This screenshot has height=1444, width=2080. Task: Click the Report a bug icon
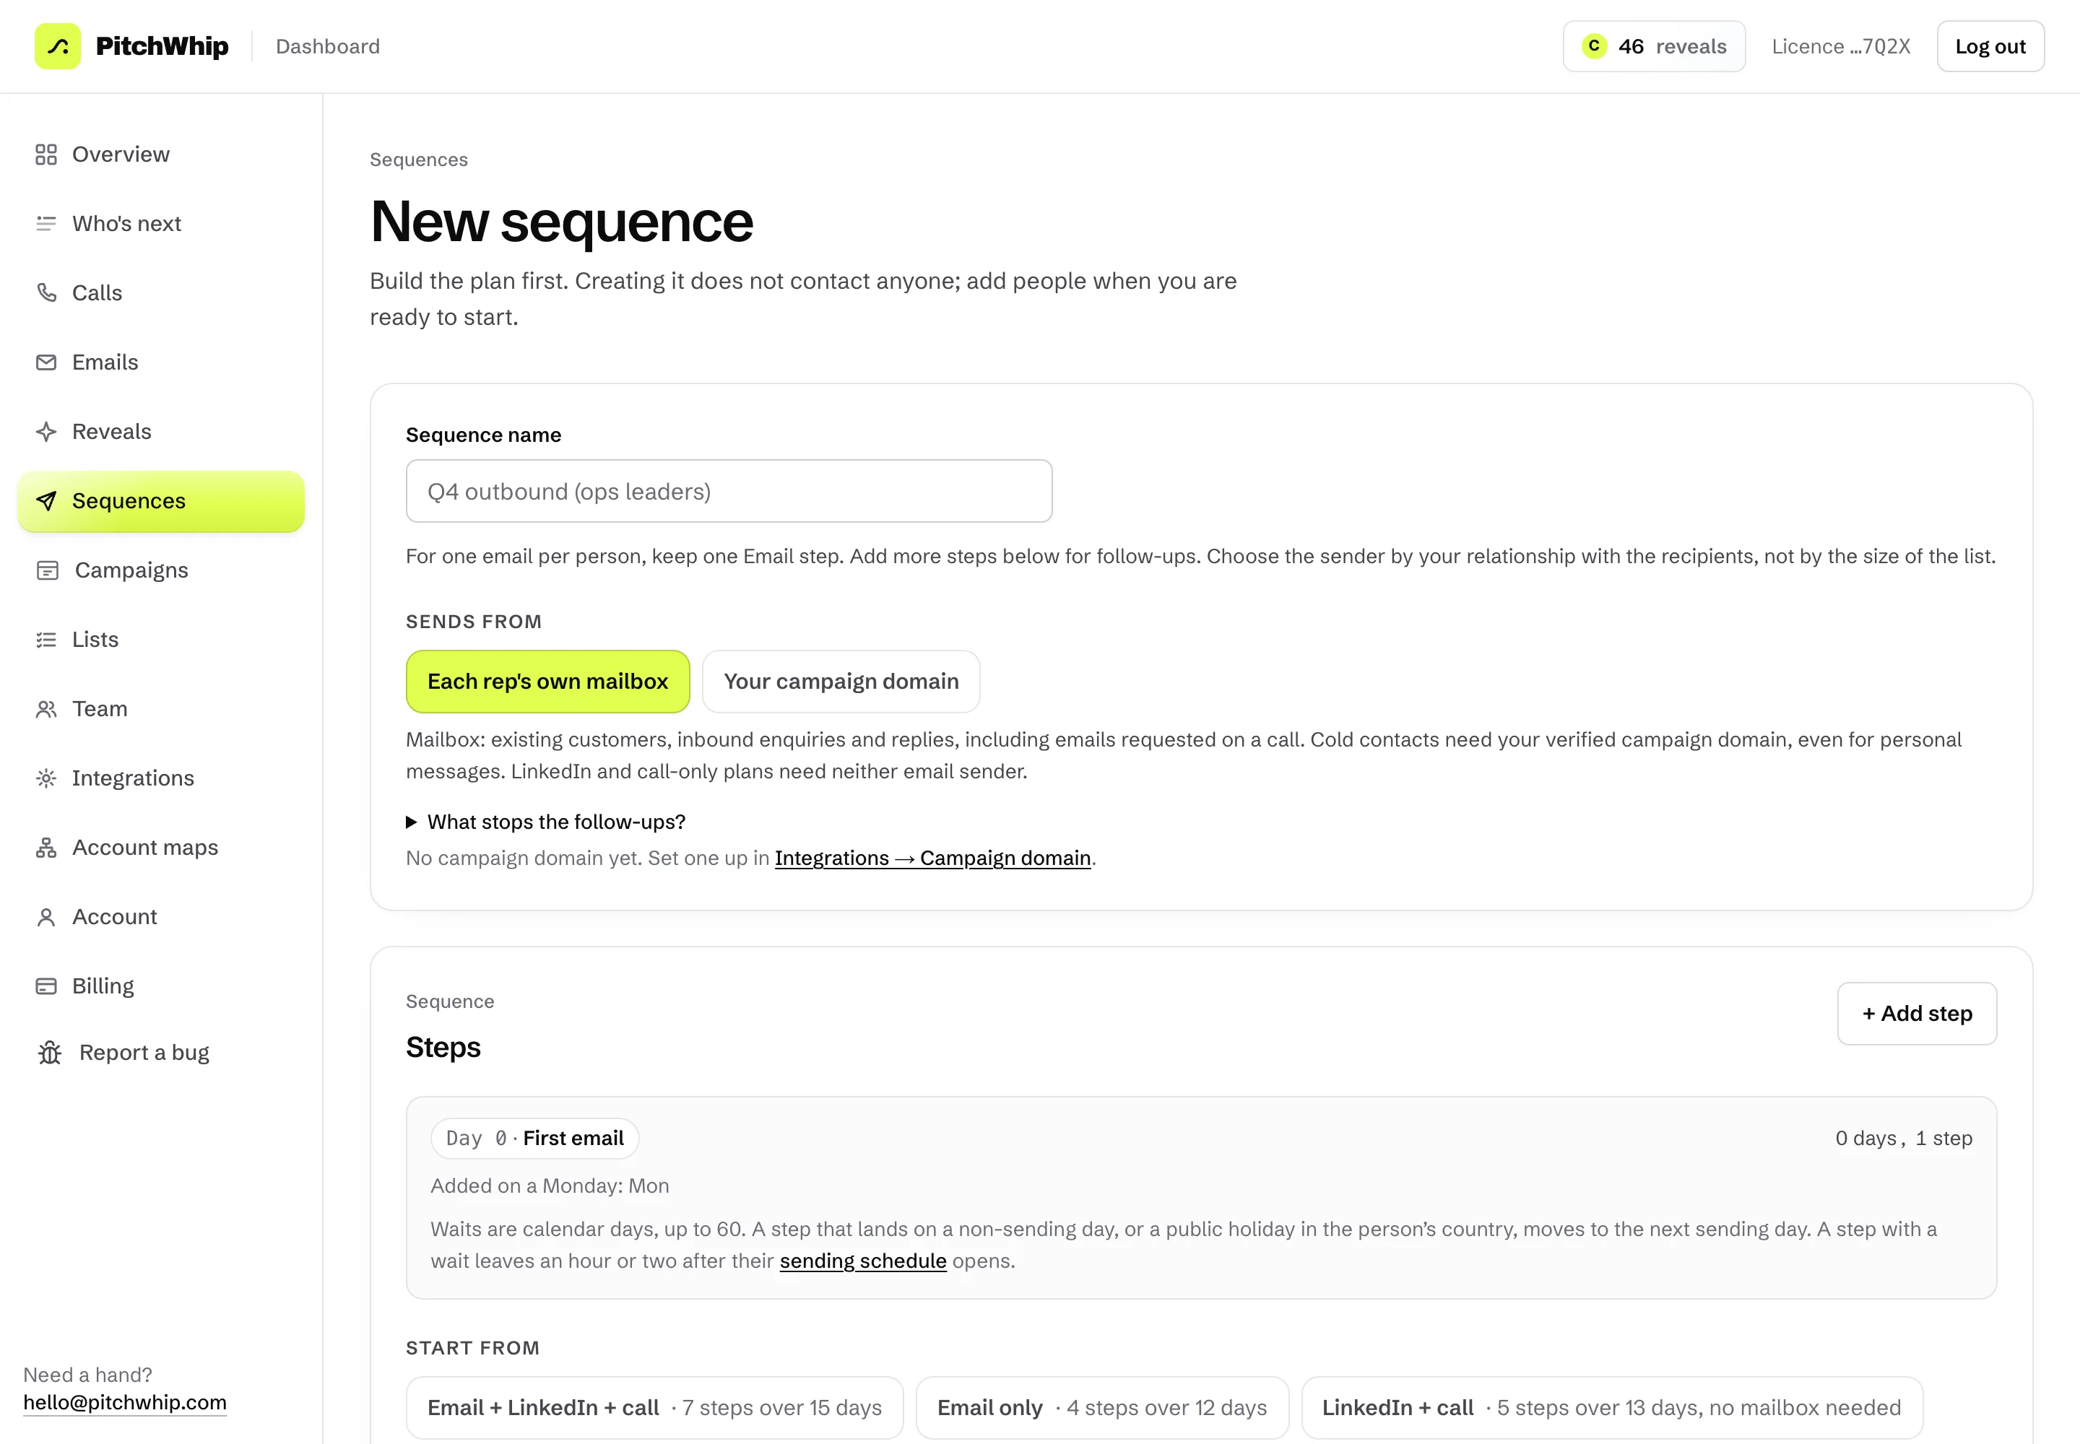[x=50, y=1052]
